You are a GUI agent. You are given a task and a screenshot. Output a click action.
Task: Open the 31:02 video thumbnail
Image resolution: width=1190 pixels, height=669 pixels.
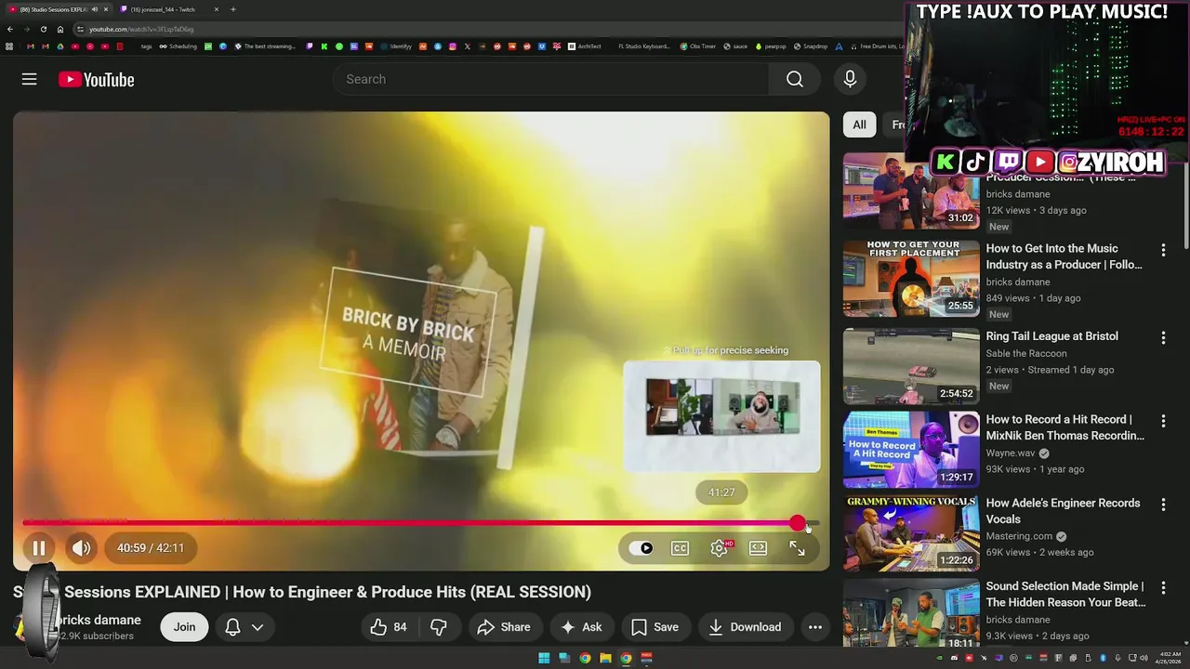point(911,191)
